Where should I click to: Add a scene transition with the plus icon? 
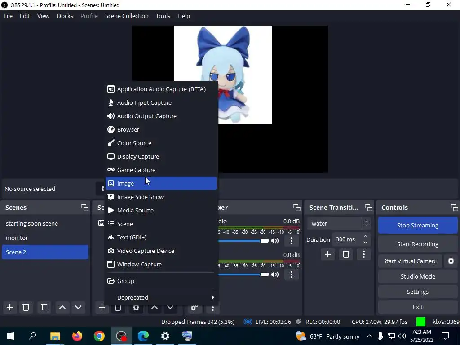327,254
